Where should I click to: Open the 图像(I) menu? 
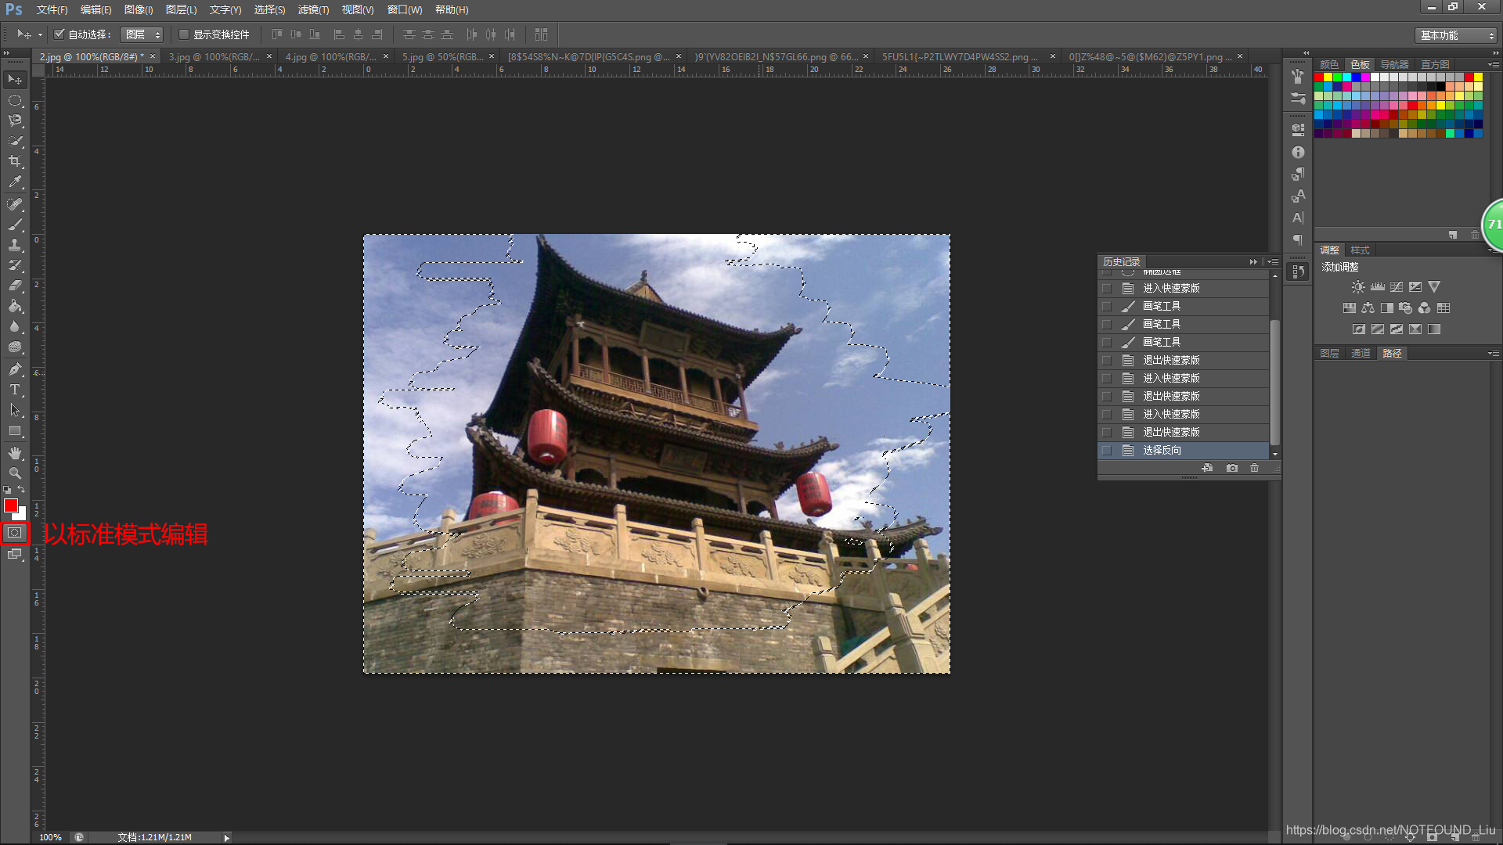(139, 9)
